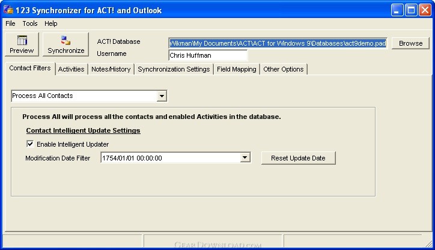Open the Modification Date Filter dropdown
This screenshot has width=435, height=250.
[245, 158]
